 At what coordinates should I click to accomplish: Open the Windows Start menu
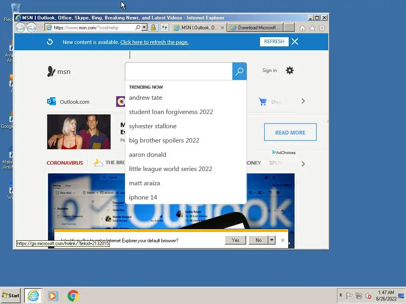click(11, 295)
